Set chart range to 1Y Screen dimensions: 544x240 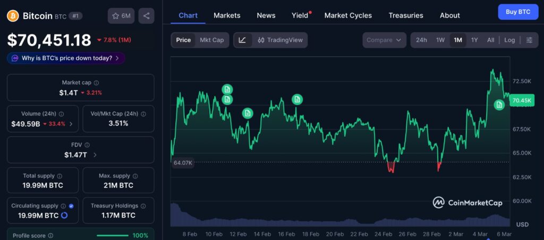[x=474, y=40]
